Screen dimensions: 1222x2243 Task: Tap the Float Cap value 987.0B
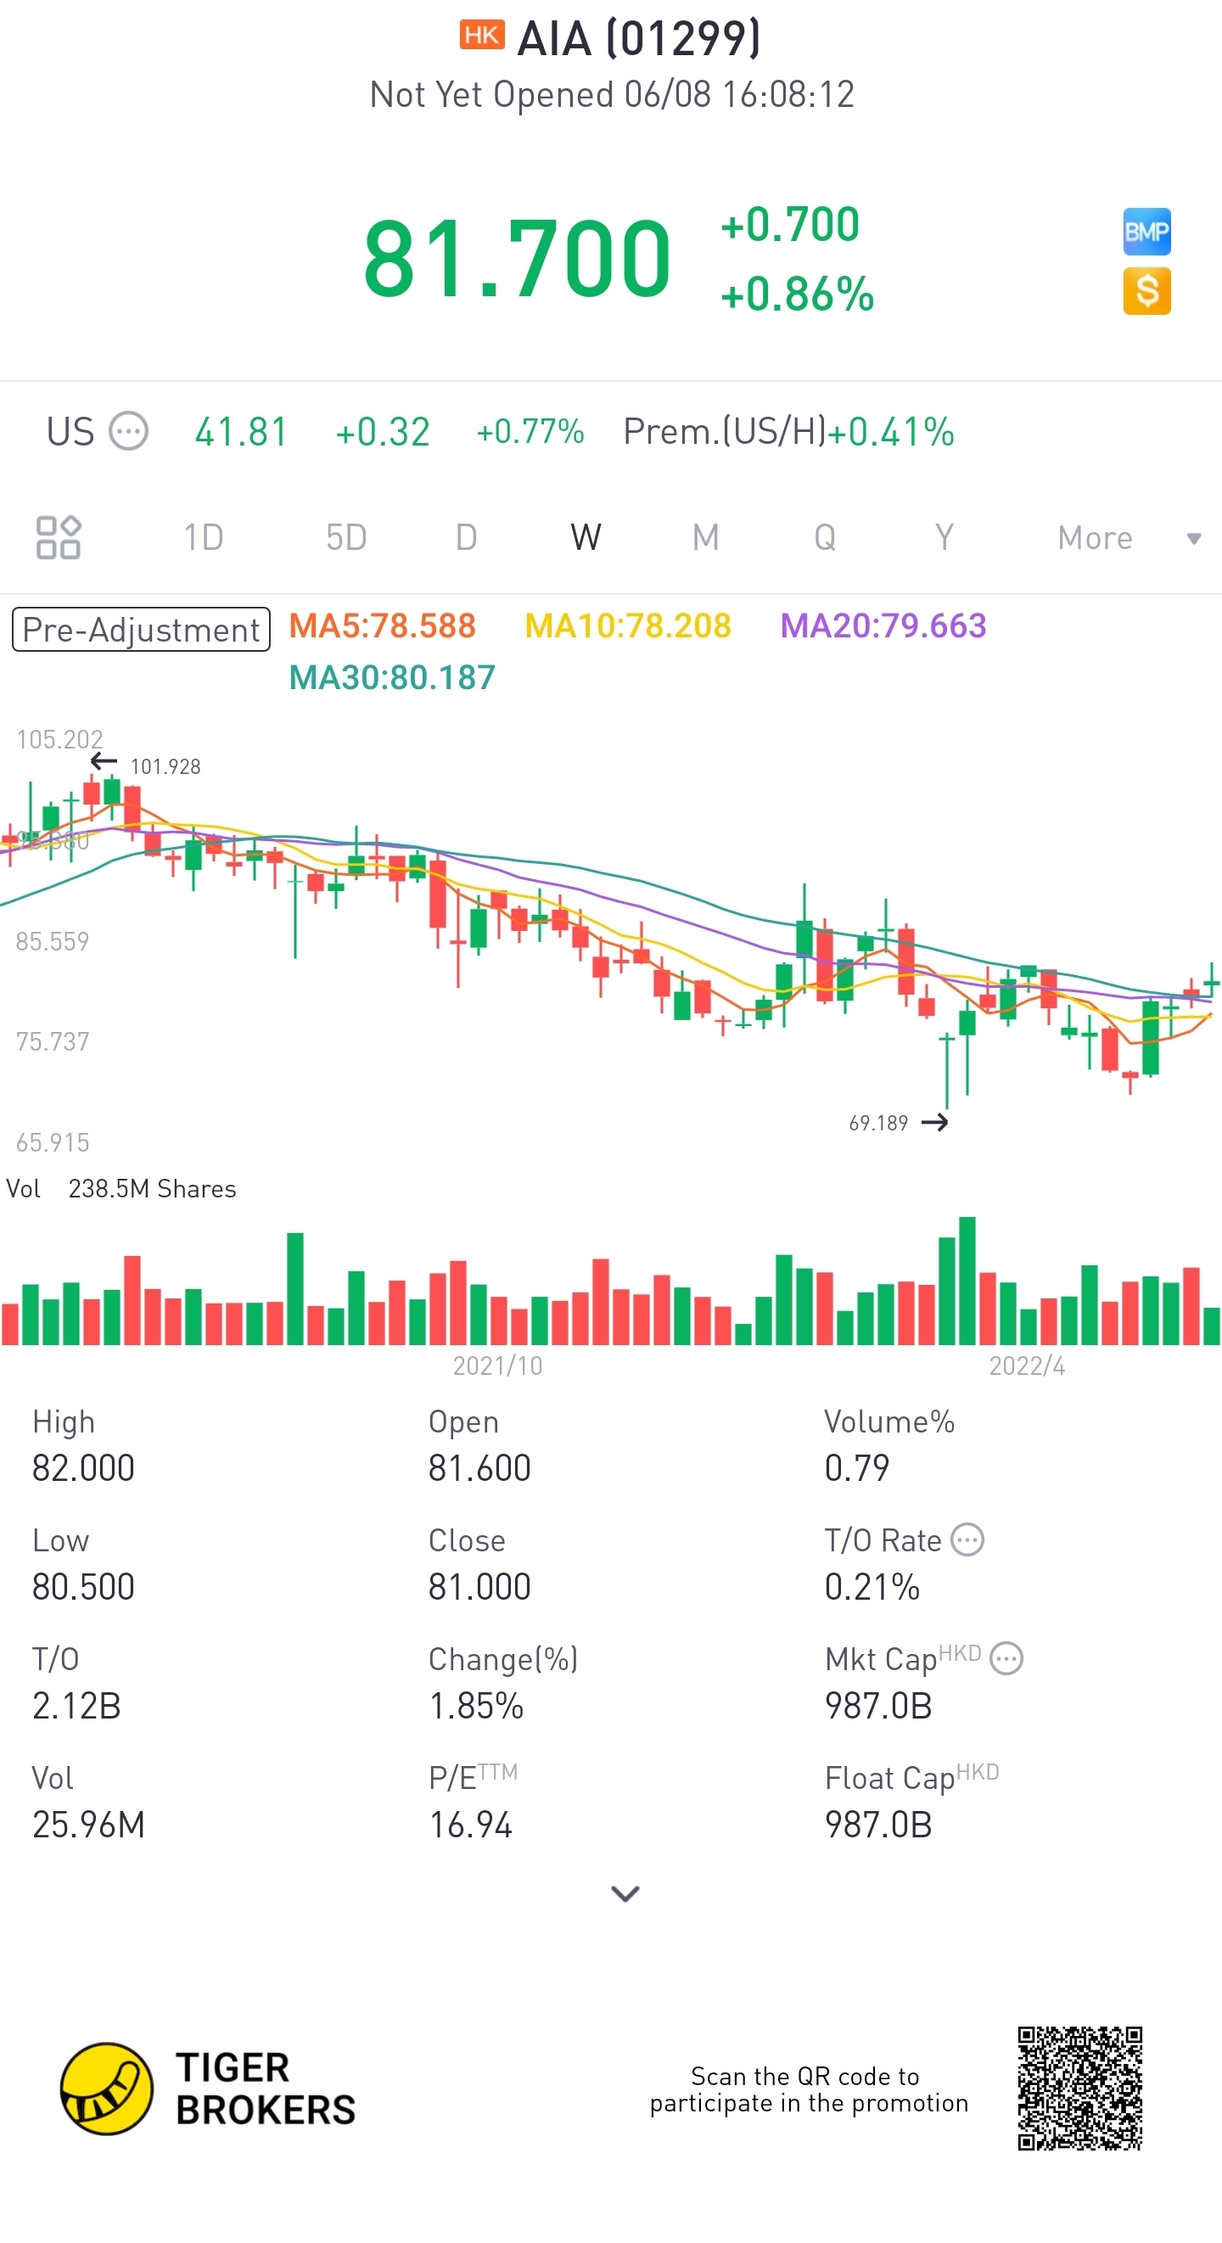coord(879,1824)
